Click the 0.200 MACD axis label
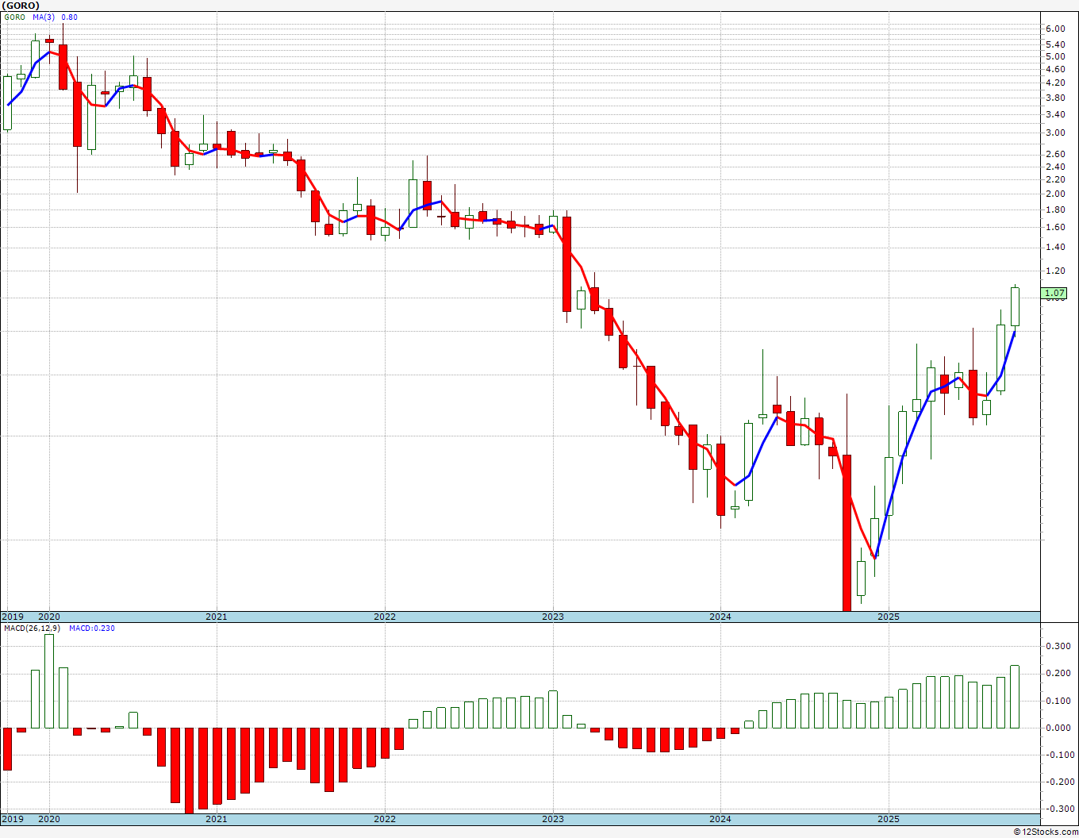 [x=1058, y=673]
